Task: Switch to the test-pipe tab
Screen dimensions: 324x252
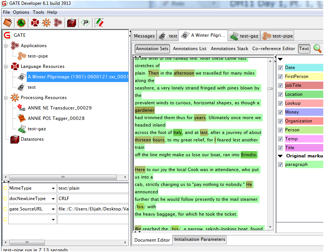Action: click(277, 36)
